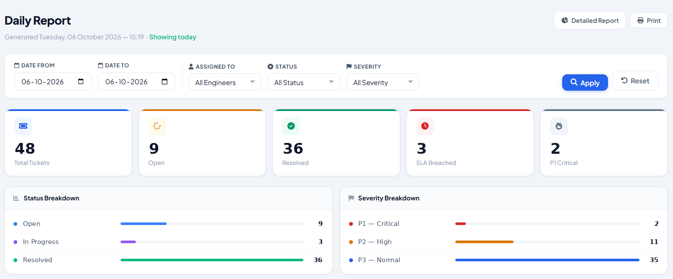Click the calendar icon beside Date To label

pyautogui.click(x=100, y=65)
